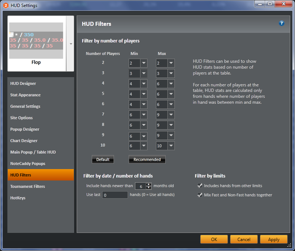Expand Max dropdown for 8 players
The image size is (295, 251).
(171, 125)
